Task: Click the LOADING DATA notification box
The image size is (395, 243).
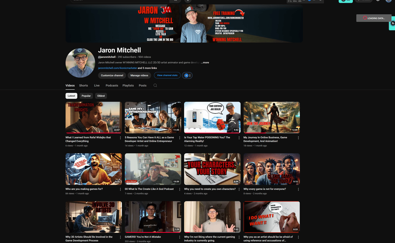Action: coord(374,18)
